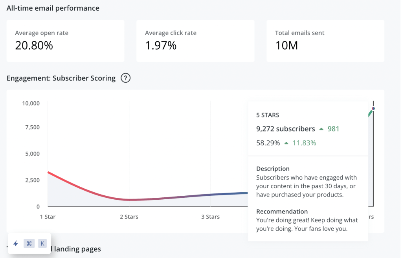Open the Average open rate card

point(65,41)
